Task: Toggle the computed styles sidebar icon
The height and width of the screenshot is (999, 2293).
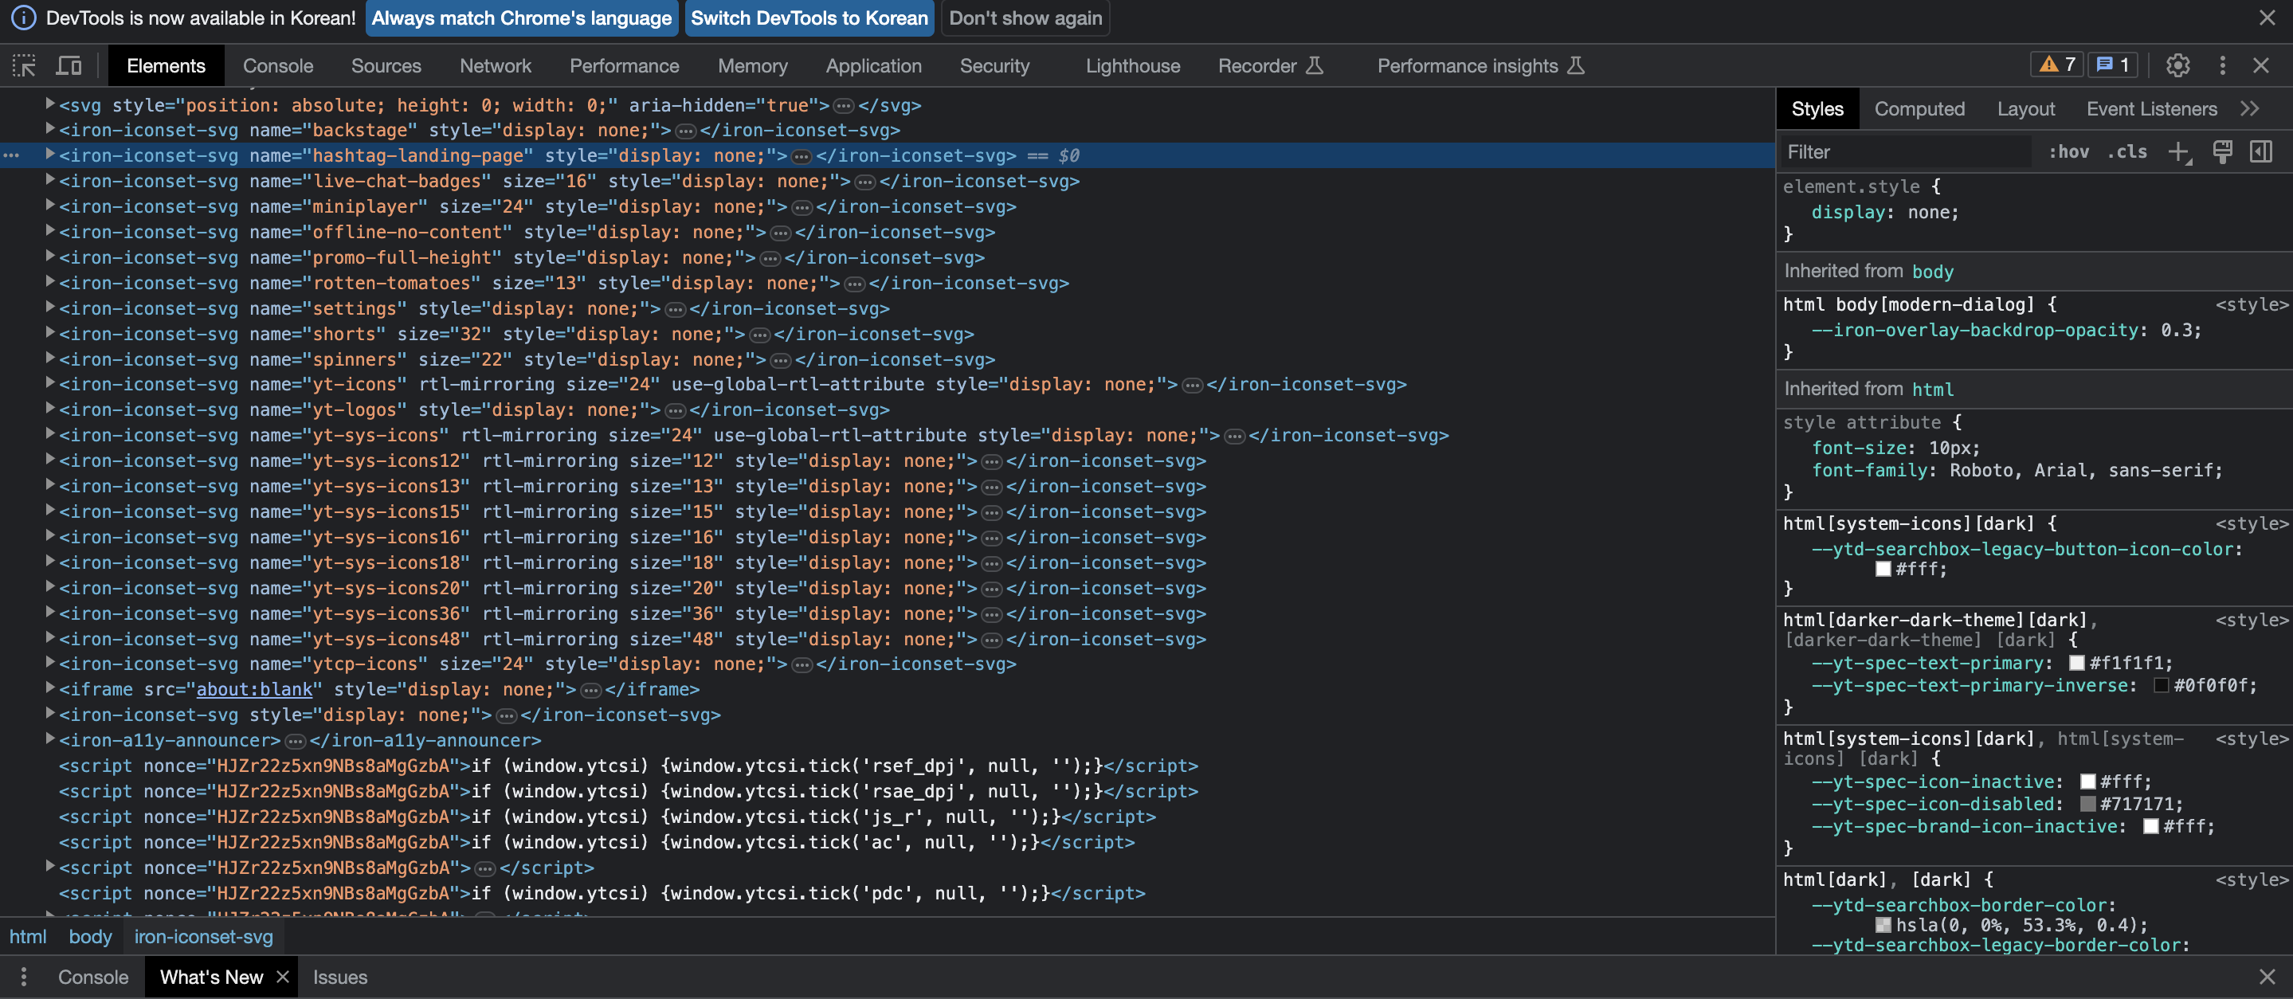Action: tap(2260, 152)
